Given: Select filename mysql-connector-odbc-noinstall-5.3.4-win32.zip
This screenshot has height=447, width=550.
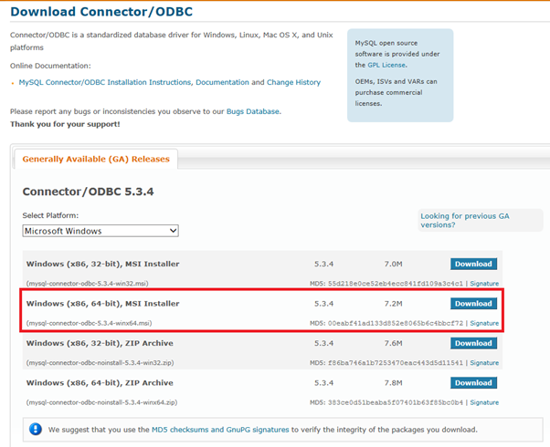Looking at the screenshot, I should tap(100, 362).
